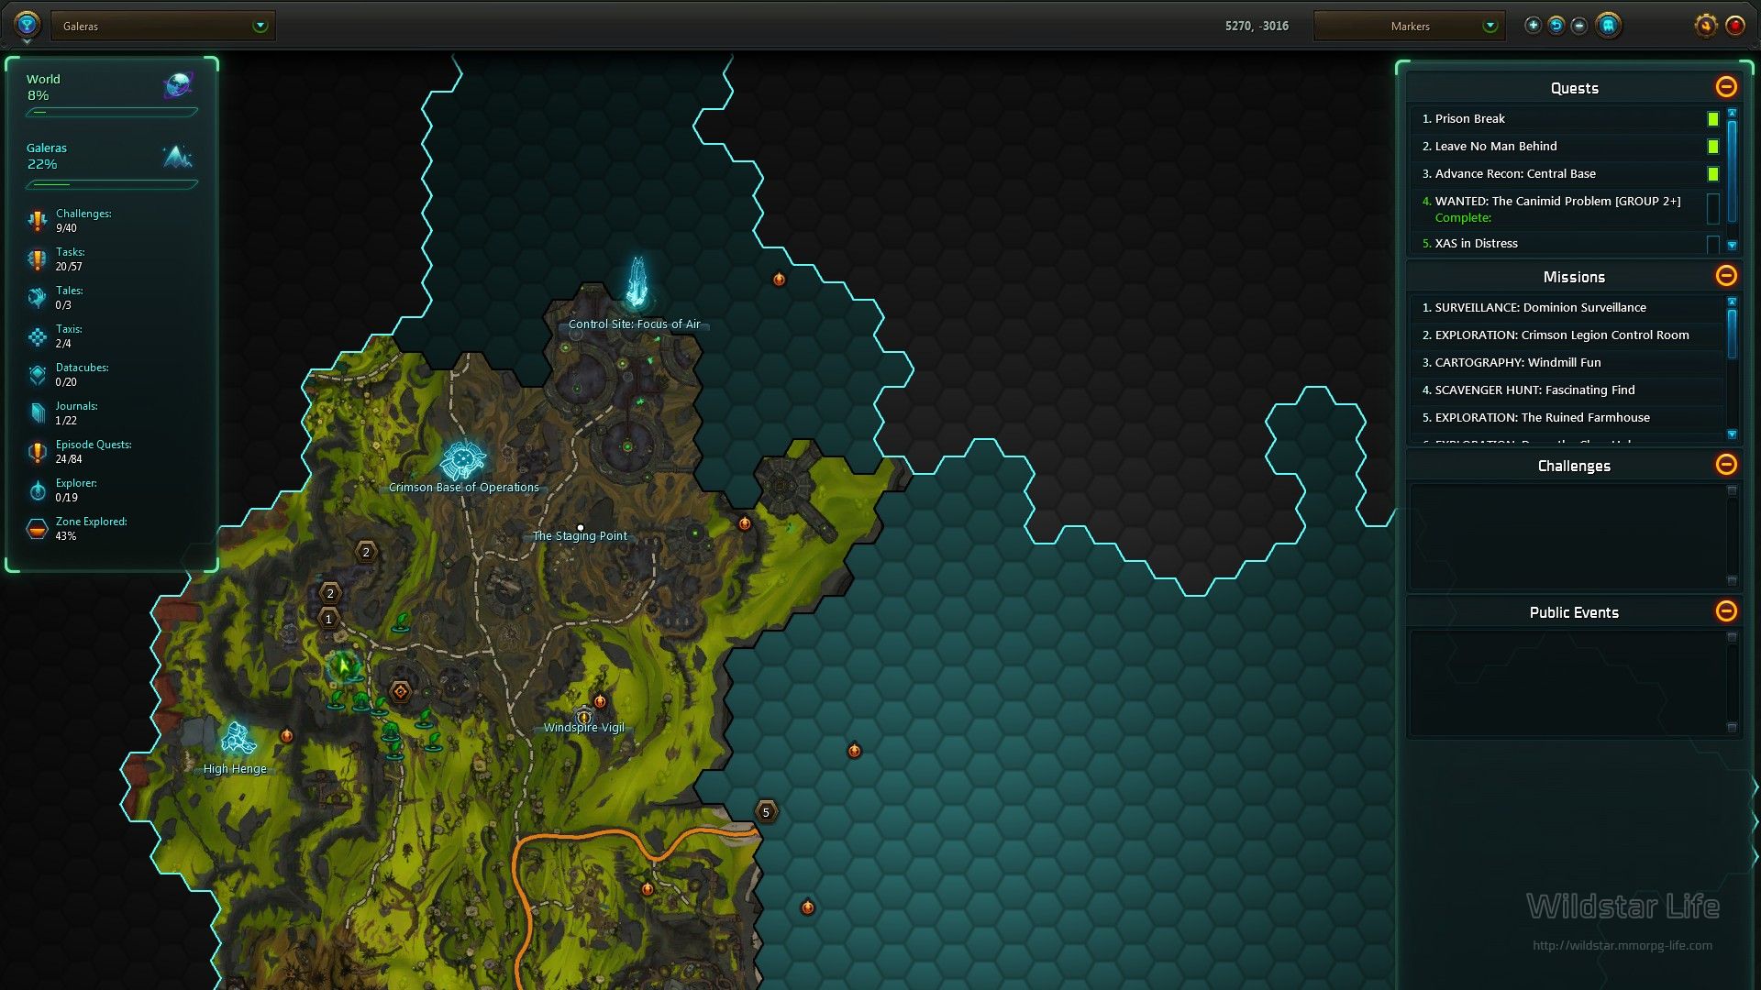The width and height of the screenshot is (1761, 990).
Task: Click the zoom in plus button
Action: (1533, 26)
